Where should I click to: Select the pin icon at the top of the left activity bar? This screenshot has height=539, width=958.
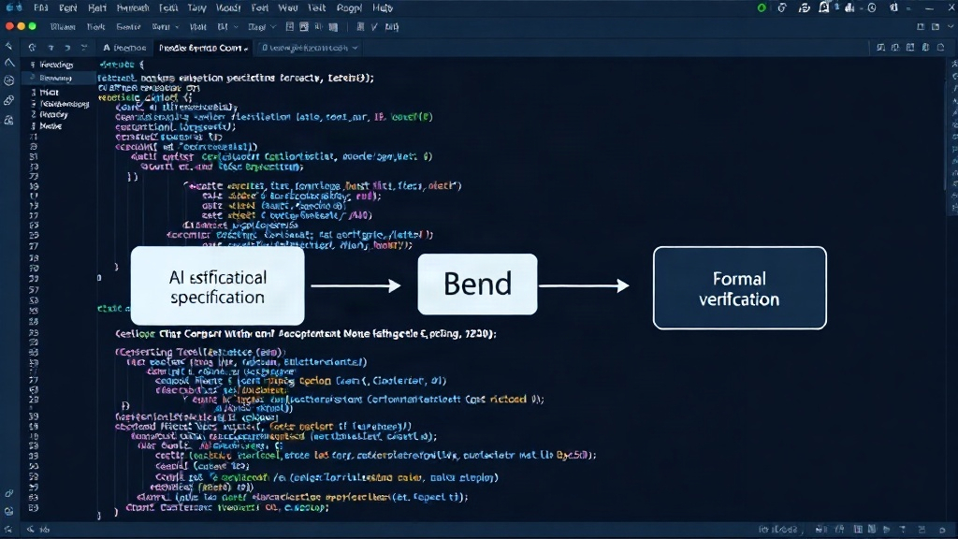(8, 47)
